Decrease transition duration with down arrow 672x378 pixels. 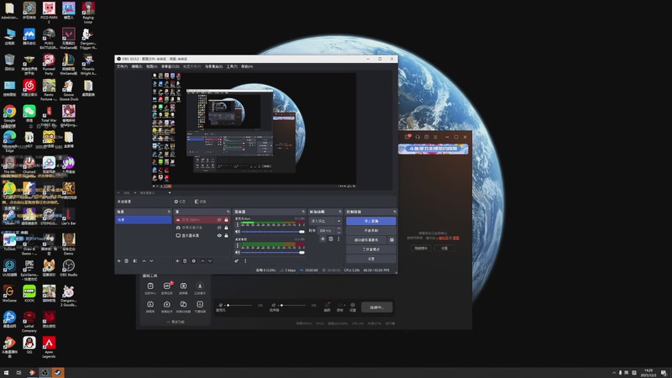(x=339, y=233)
